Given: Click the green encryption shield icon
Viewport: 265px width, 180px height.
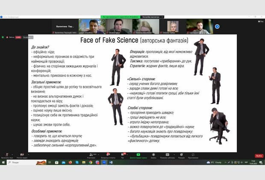Looking at the screenshot, I should click(x=3, y=37).
